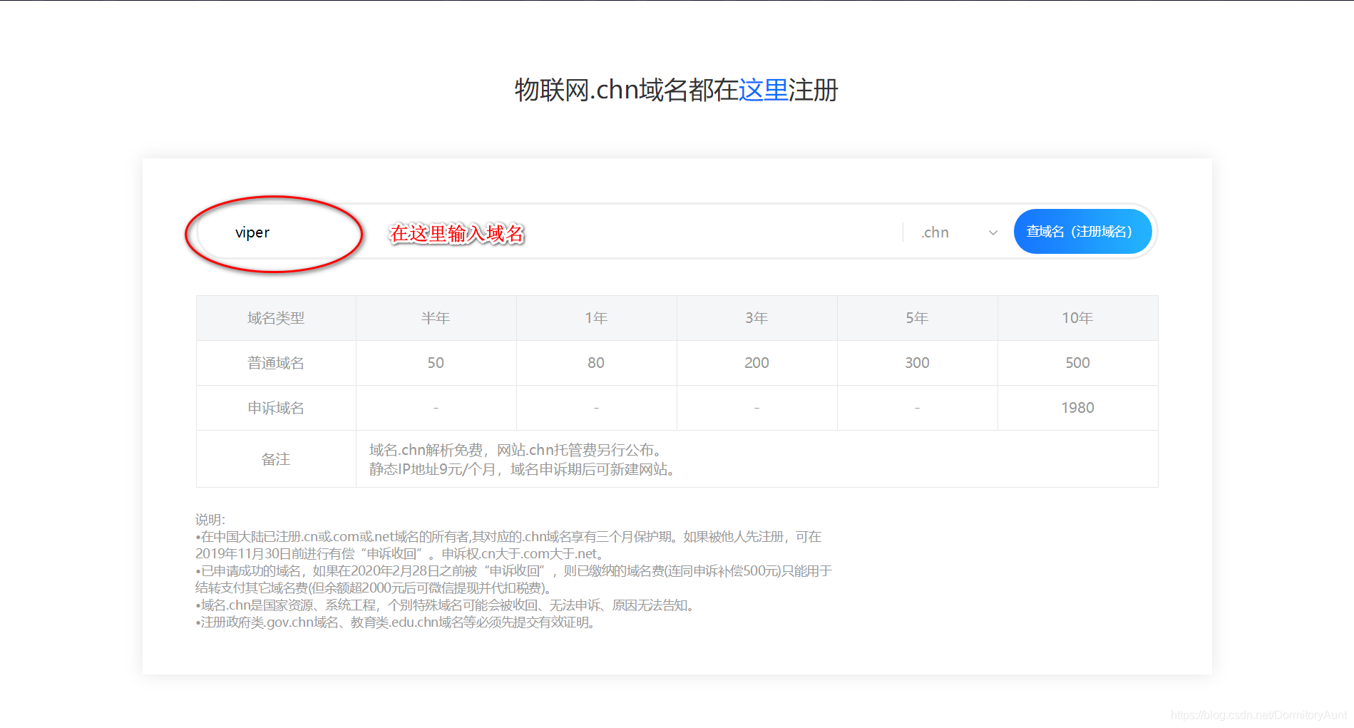Viewport: 1354px width, 728px height.
Task: Click the 普通域名 row label
Action: pos(275,362)
